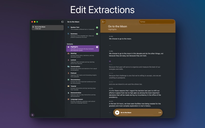Open the share export dropdown
The image size is (205, 128).
[x=104, y=22]
